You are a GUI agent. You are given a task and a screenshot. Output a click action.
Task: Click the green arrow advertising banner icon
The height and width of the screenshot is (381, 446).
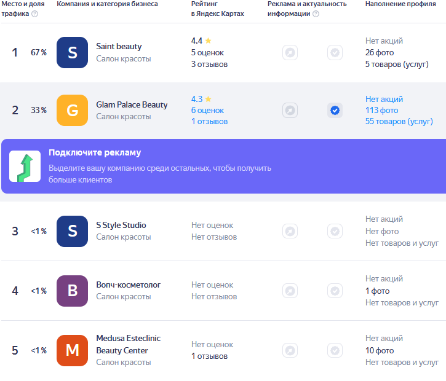click(x=25, y=167)
